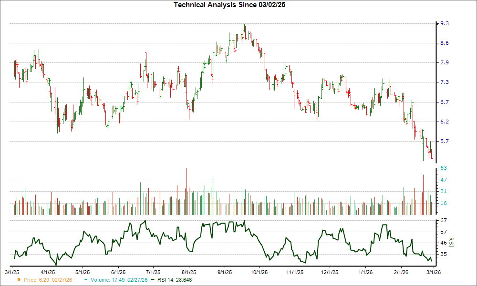Viewport: 477px width, 286px height.
Task: Click the 3/1/26 date axis label
Action: pos(433,271)
